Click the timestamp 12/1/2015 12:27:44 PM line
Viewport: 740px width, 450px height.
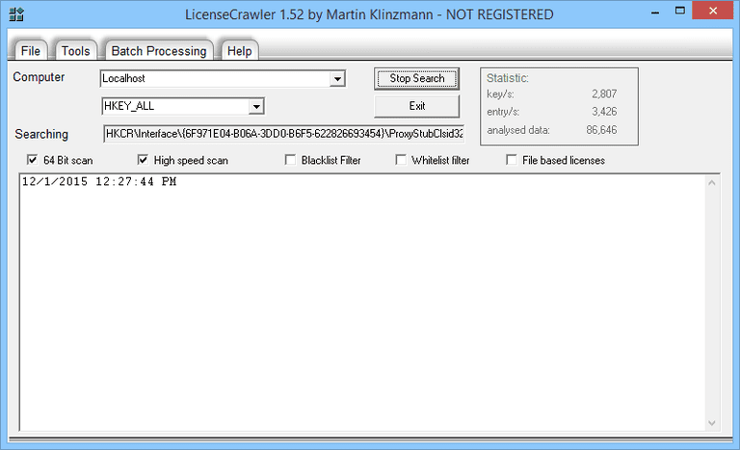pos(99,181)
